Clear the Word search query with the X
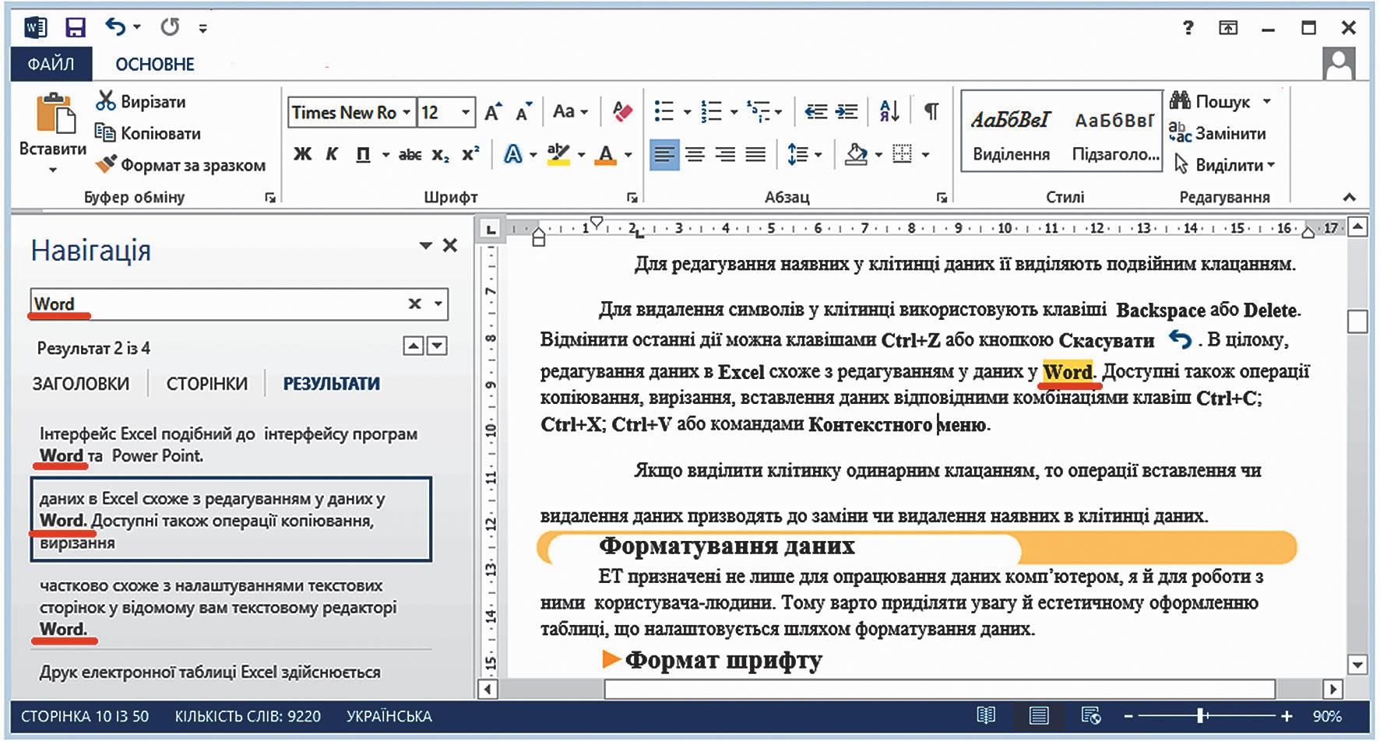 coord(415,304)
